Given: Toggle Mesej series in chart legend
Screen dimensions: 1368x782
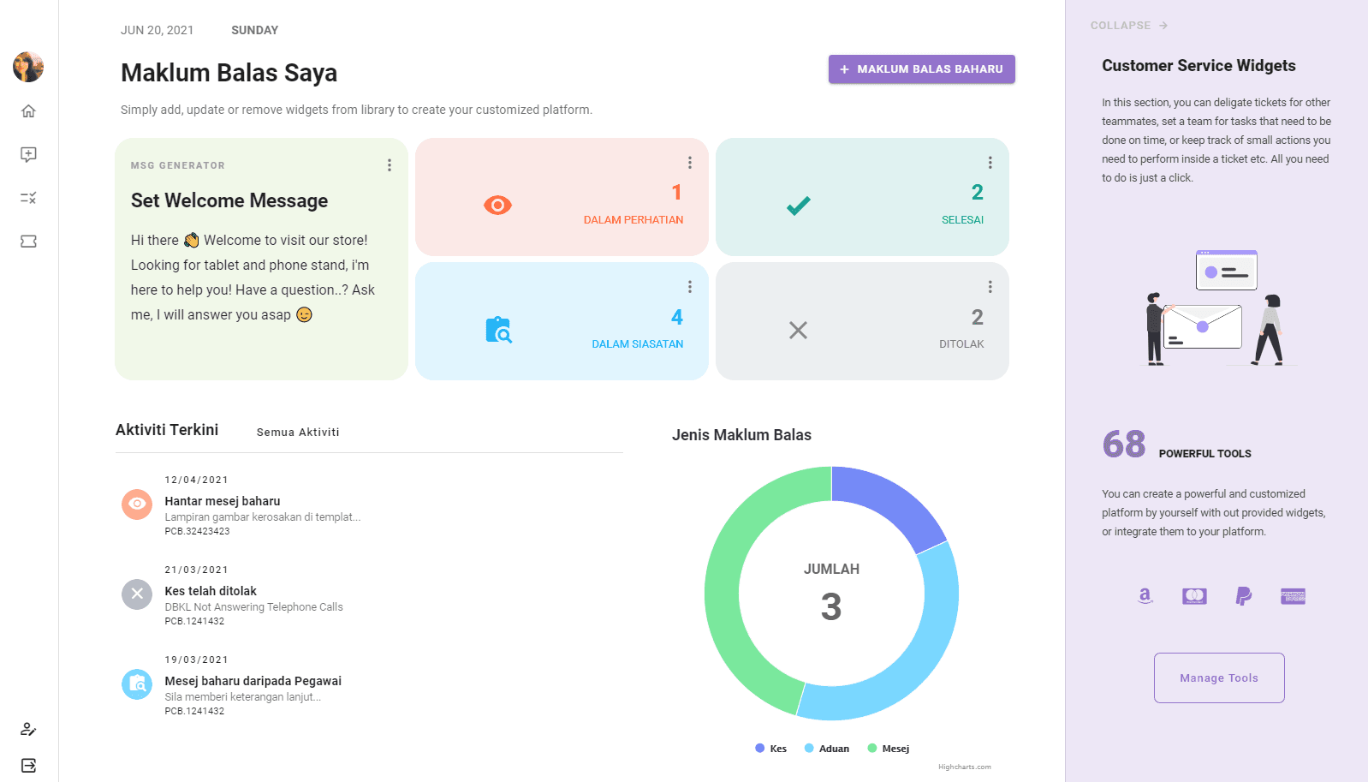Looking at the screenshot, I should point(889,749).
